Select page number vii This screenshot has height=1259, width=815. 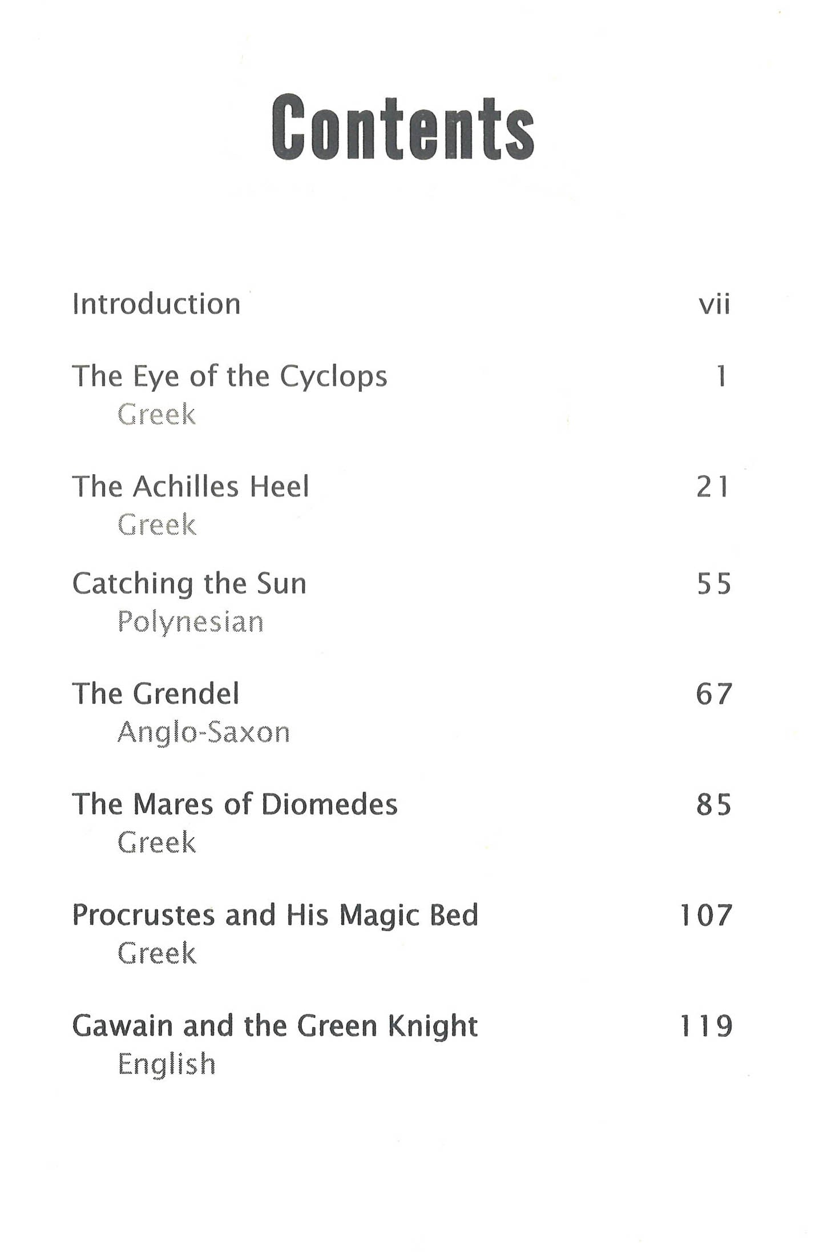714,304
